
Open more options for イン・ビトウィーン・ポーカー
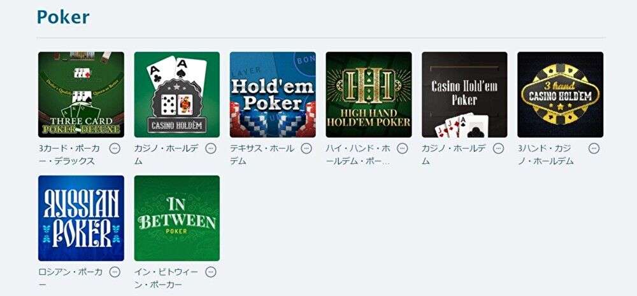(x=210, y=272)
